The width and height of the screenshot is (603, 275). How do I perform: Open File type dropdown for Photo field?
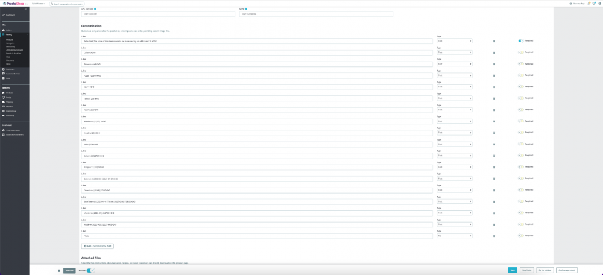(454, 236)
